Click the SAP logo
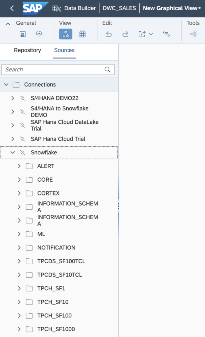 [35, 8]
